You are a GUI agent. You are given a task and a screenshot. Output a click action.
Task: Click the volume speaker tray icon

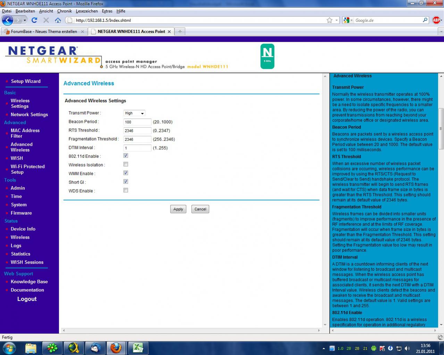[x=407, y=348]
